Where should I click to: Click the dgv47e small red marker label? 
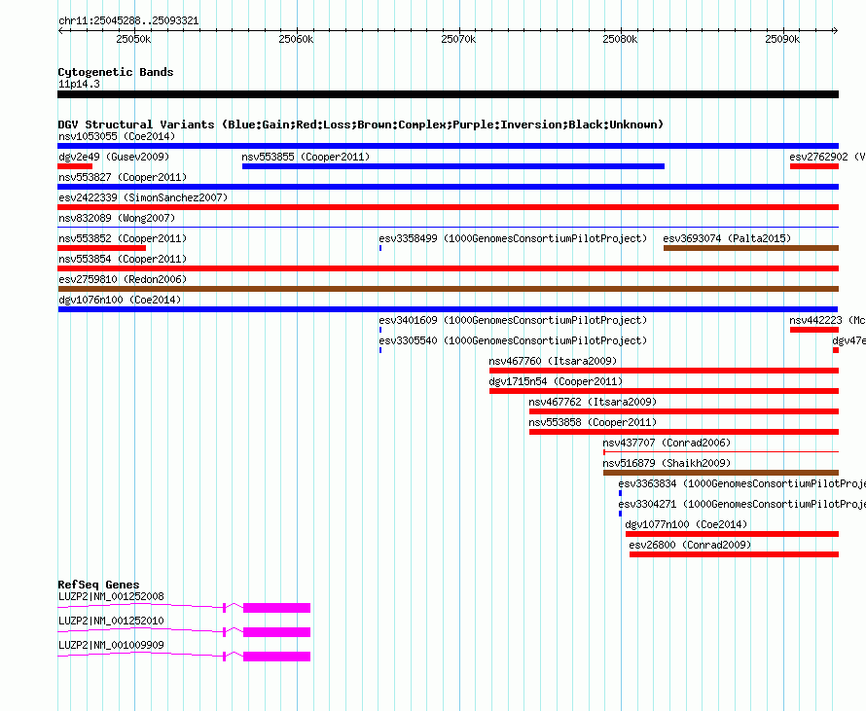pos(848,340)
